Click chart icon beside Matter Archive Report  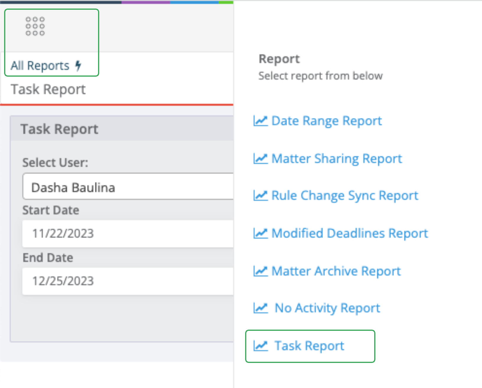260,271
